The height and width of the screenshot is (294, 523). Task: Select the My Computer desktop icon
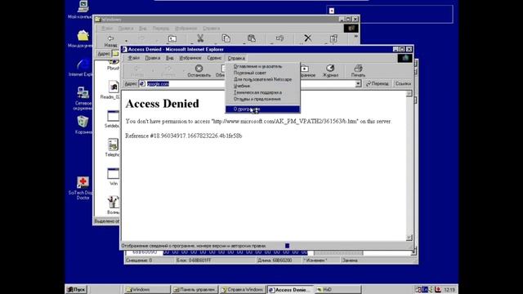coord(83,9)
